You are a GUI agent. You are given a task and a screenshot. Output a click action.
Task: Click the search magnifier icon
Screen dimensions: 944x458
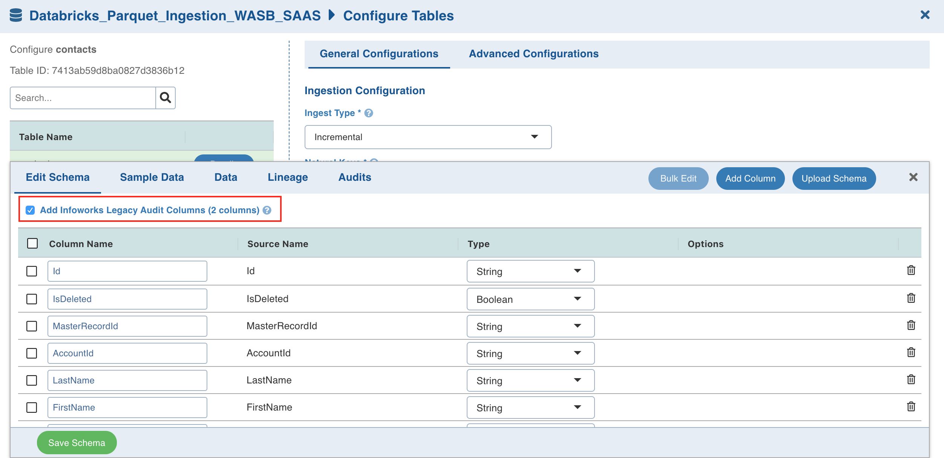coord(166,98)
